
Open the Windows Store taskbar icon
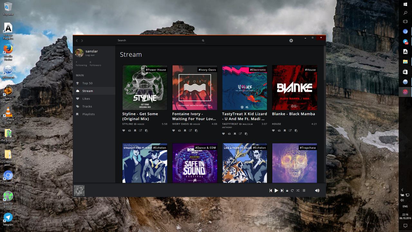point(406,72)
